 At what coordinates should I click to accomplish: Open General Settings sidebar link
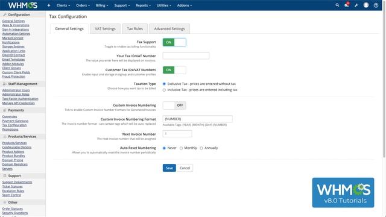[x=13, y=21]
